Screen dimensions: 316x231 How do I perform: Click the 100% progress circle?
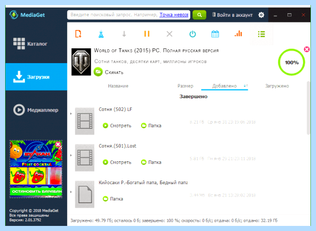tap(292, 63)
